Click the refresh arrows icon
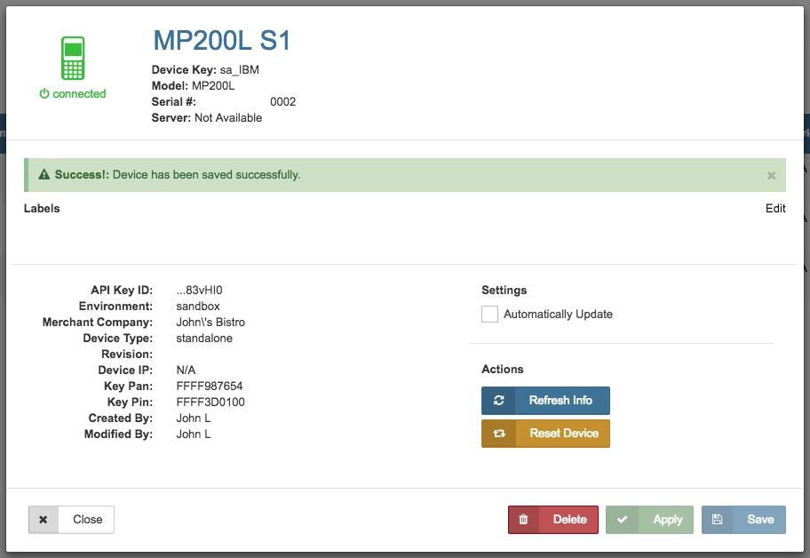This screenshot has height=558, width=810. pyautogui.click(x=499, y=401)
